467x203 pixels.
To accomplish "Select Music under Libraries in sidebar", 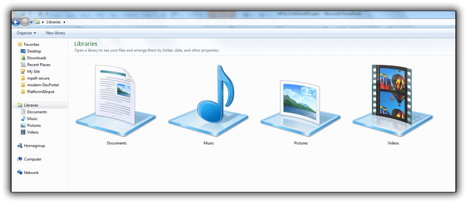I will (32, 119).
